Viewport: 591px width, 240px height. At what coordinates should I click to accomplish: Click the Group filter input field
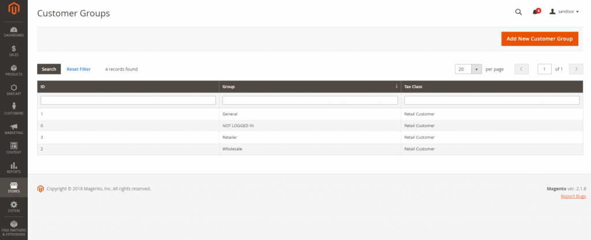310,100
